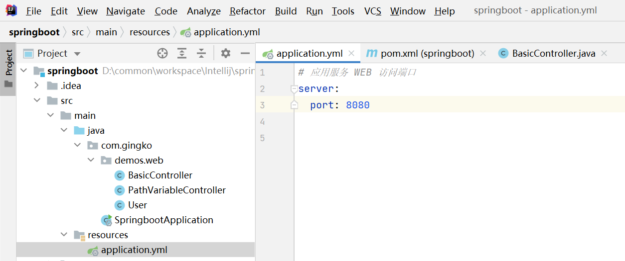This screenshot has height=261, width=625.
Task: Collapse the com.gingko package node
Action: click(77, 145)
